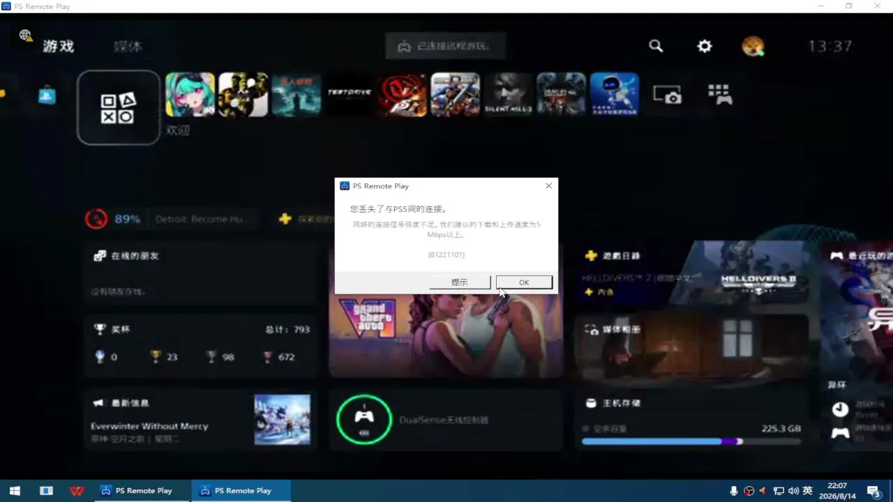This screenshot has width=893, height=502.
Task: Launch the red Persona 5 game tile
Action: pos(403,94)
